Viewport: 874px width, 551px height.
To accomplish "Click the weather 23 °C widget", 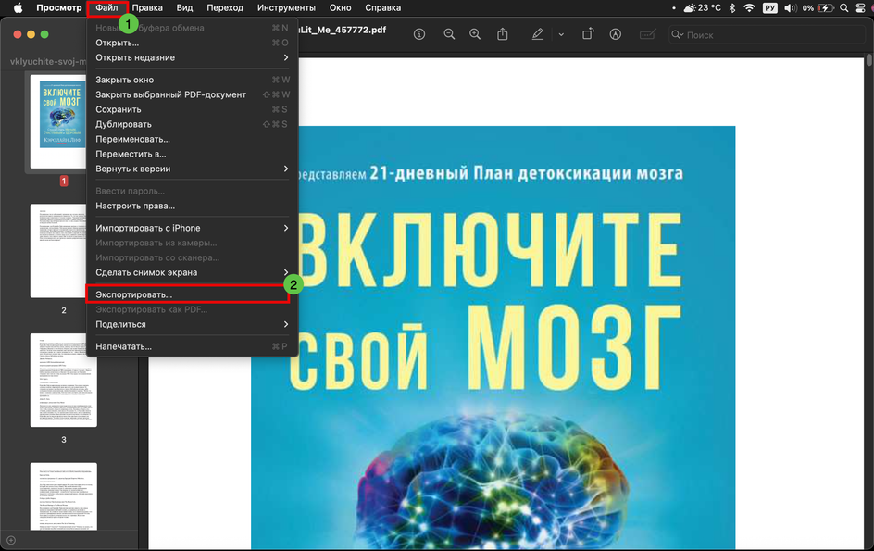I will 702,7.
